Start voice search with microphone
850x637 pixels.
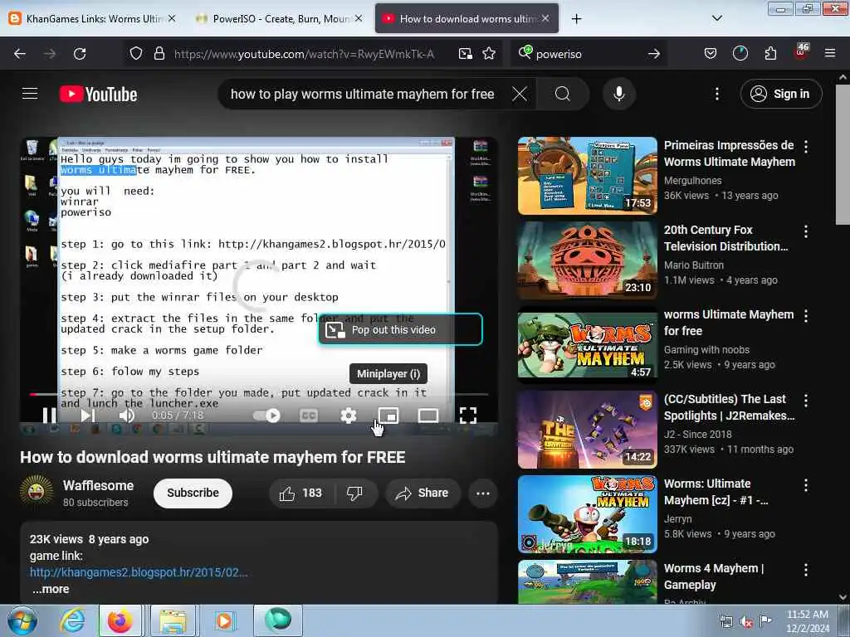619,95
